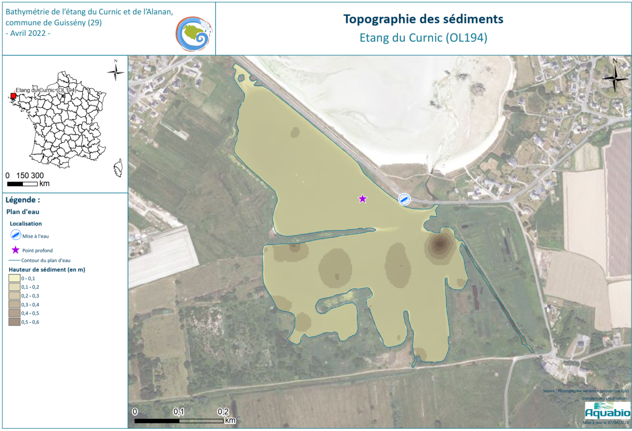
Task: Click the '0,2' label on main scale bar
Action: point(223,412)
